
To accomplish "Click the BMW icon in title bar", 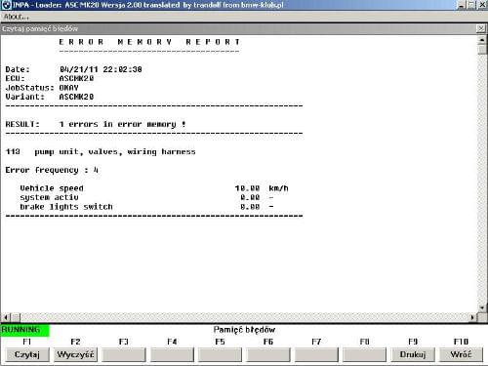I will (x=6, y=5).
